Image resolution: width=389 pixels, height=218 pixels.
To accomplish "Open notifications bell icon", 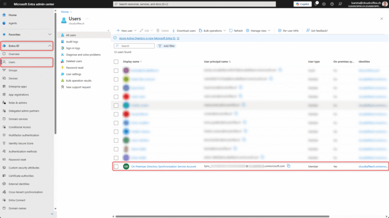I will click(x=316, y=4).
